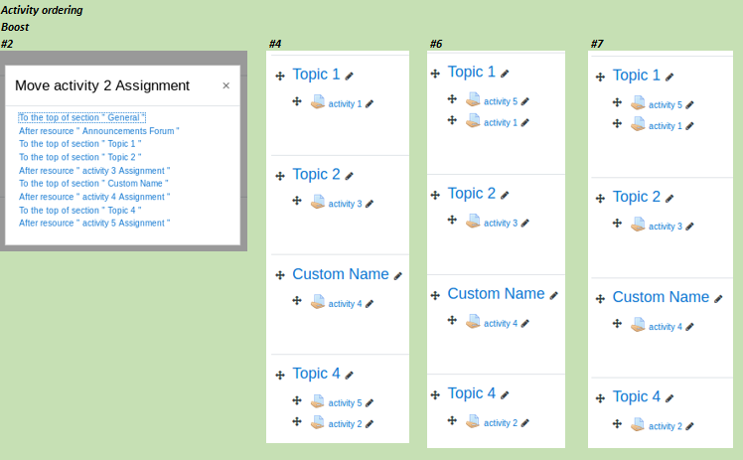This screenshot has width=743, height=460.
Task: Open Custom Name section heading in panel #4
Action: pyautogui.click(x=341, y=274)
